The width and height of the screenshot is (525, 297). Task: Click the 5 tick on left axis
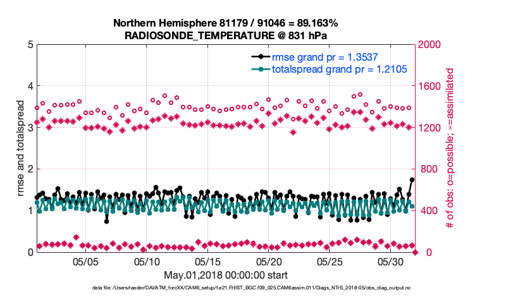(30, 45)
